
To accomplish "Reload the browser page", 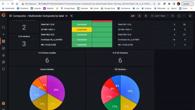I will (x=12, y=4).
